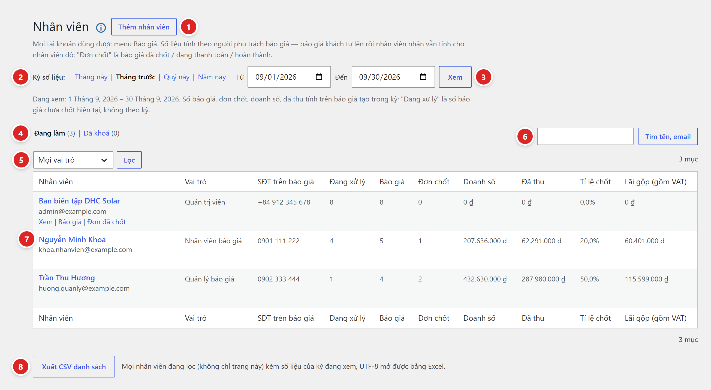Image resolution: width=711 pixels, height=390 pixels.
Task: Switch period to Quý này
Action: tap(176, 77)
